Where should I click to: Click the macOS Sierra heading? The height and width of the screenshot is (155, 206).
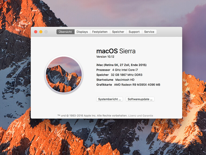(x=116, y=51)
